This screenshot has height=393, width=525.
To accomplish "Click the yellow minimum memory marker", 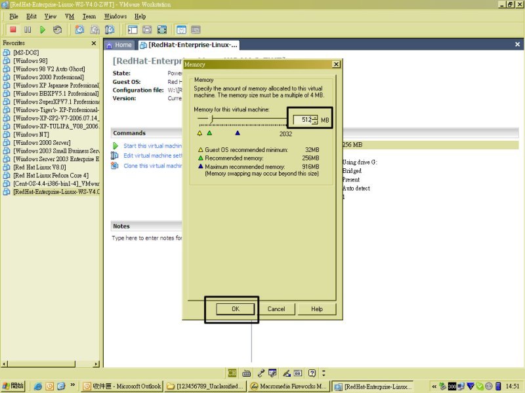I will point(200,133).
